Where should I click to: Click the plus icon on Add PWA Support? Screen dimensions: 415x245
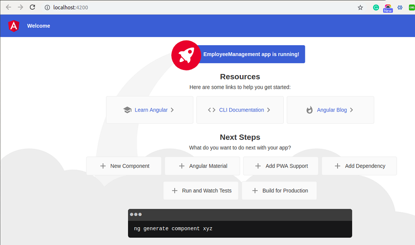tap(258, 166)
